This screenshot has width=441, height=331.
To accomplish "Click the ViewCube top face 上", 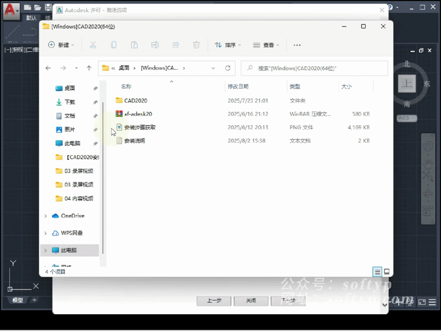I will tap(407, 84).
